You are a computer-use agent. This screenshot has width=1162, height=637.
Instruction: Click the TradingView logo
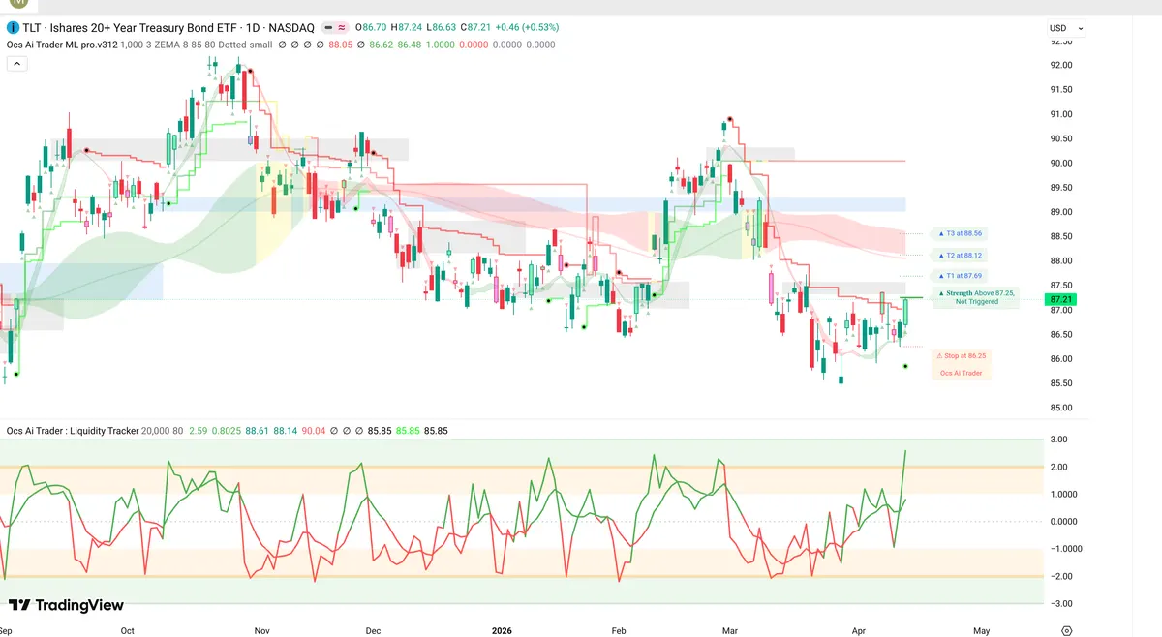66,605
